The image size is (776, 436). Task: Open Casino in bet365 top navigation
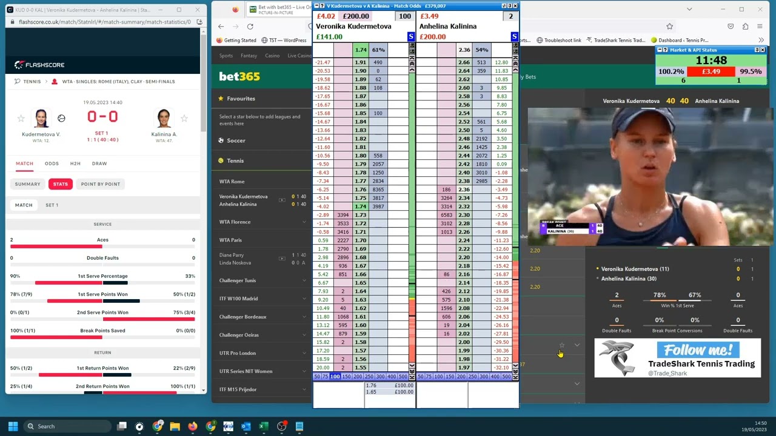tap(272, 56)
